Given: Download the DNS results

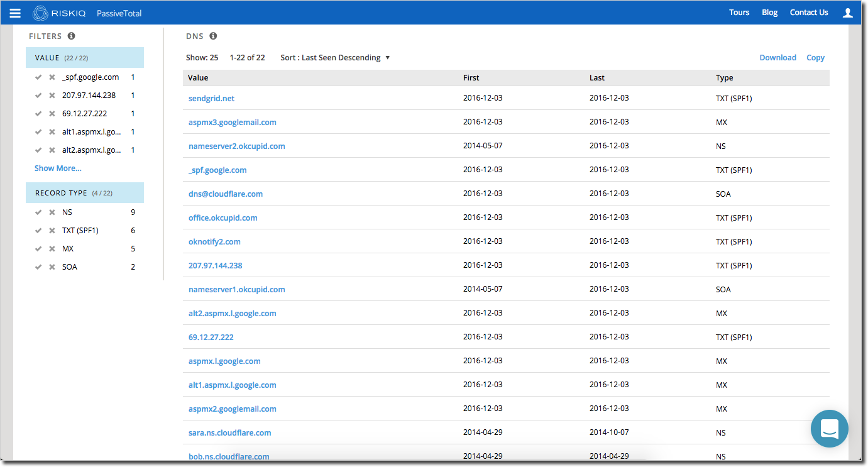Looking at the screenshot, I should pos(777,58).
